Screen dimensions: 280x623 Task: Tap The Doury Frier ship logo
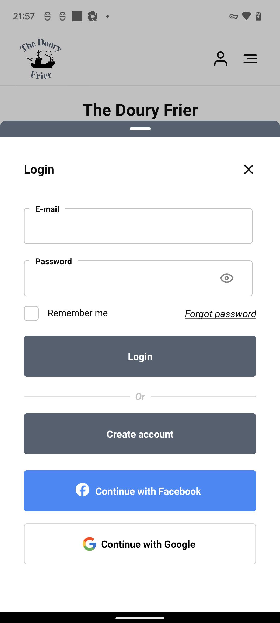click(x=41, y=59)
